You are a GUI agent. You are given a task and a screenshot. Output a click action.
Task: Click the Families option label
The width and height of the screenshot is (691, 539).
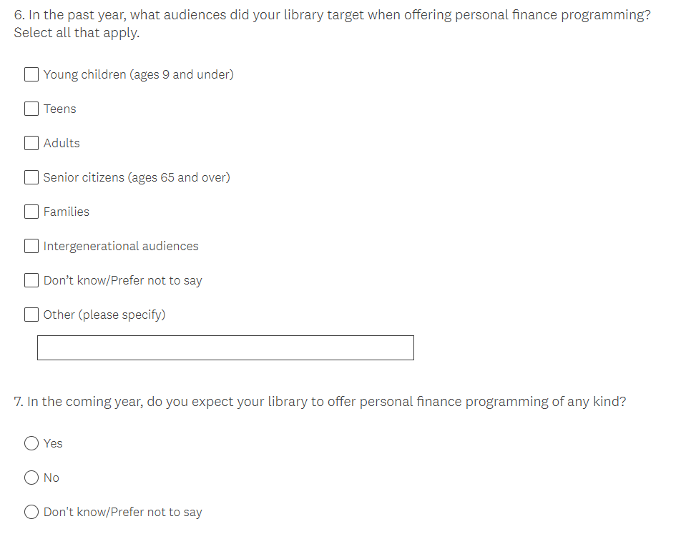(x=67, y=212)
